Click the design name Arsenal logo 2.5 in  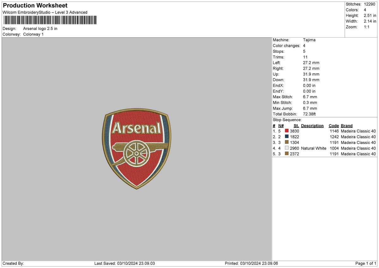(40, 28)
